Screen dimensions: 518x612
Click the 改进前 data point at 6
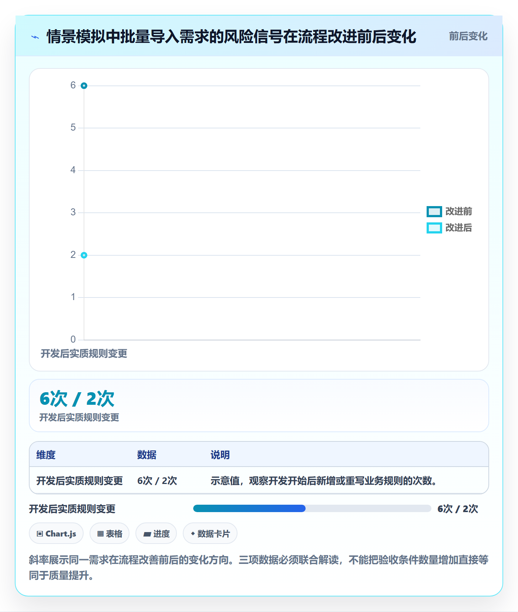(84, 86)
